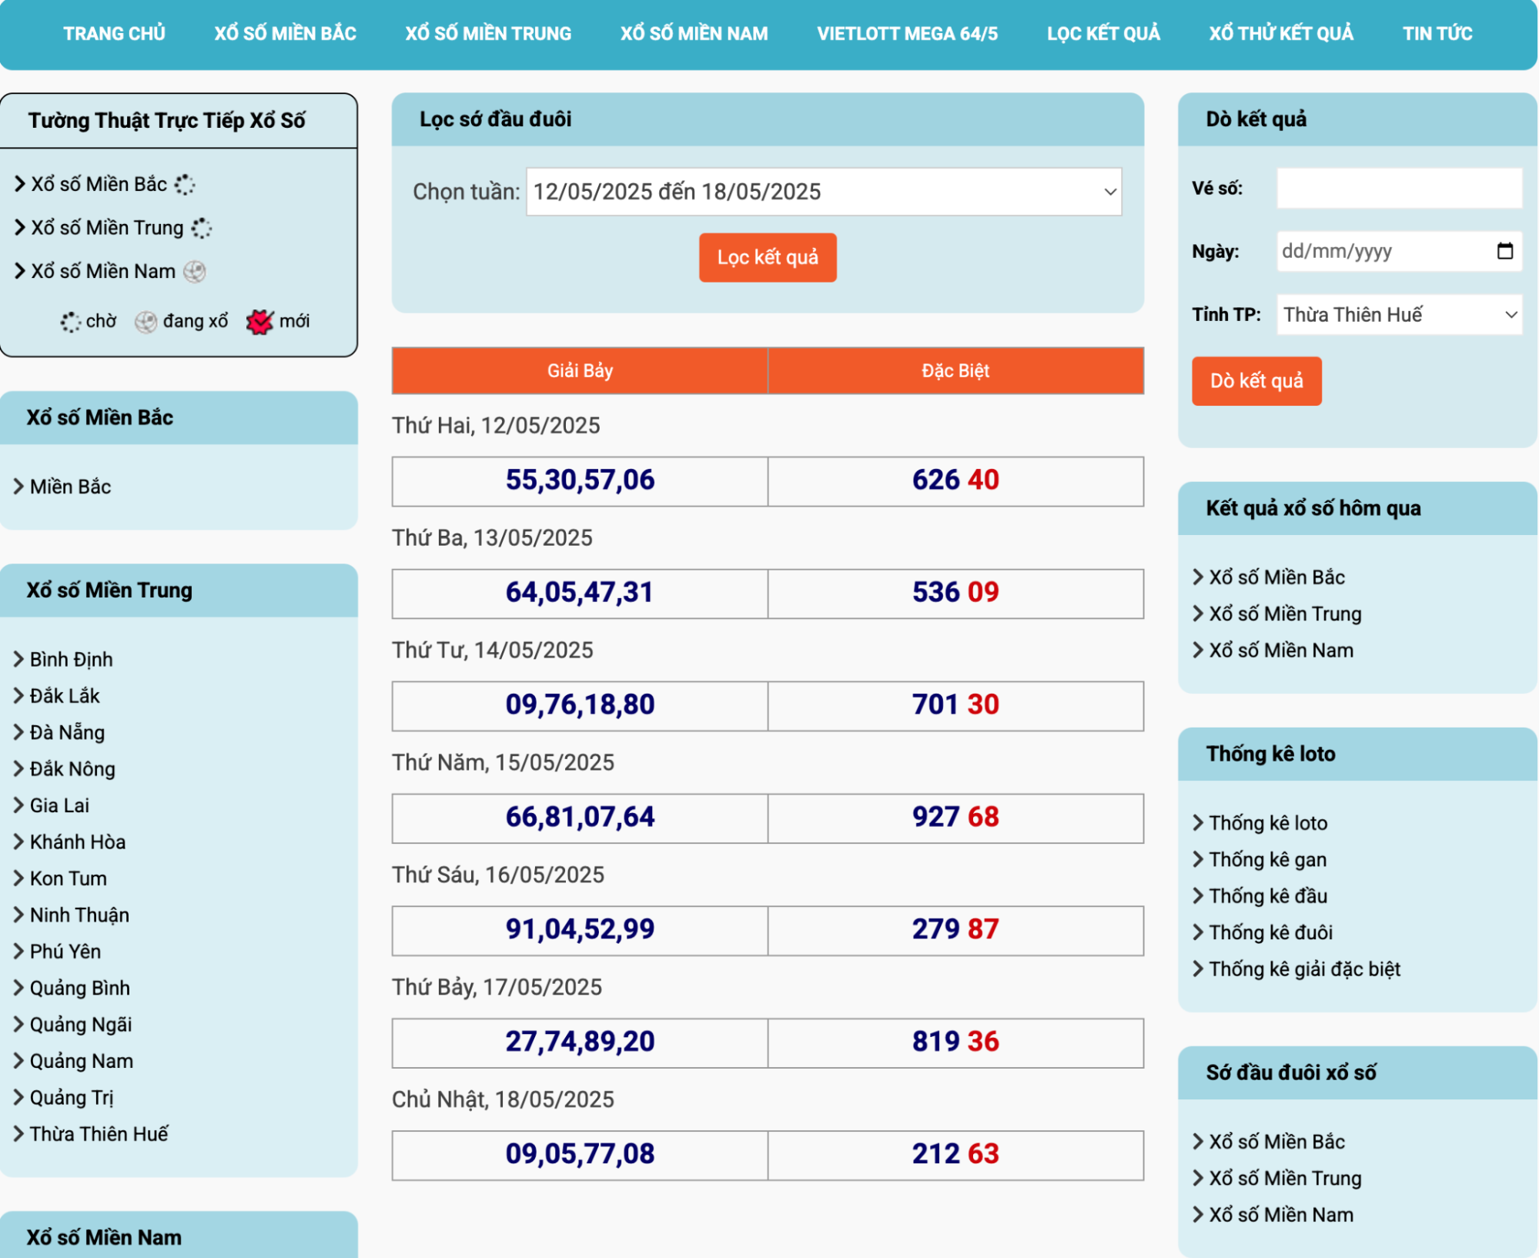
Task: Open the Quảng Trị province link
Action: 72,1098
